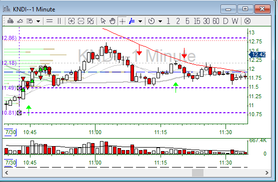The width and height of the screenshot is (278, 182).
Task: Select the candlestick chart type icon
Action: pyautogui.click(x=10, y=21)
